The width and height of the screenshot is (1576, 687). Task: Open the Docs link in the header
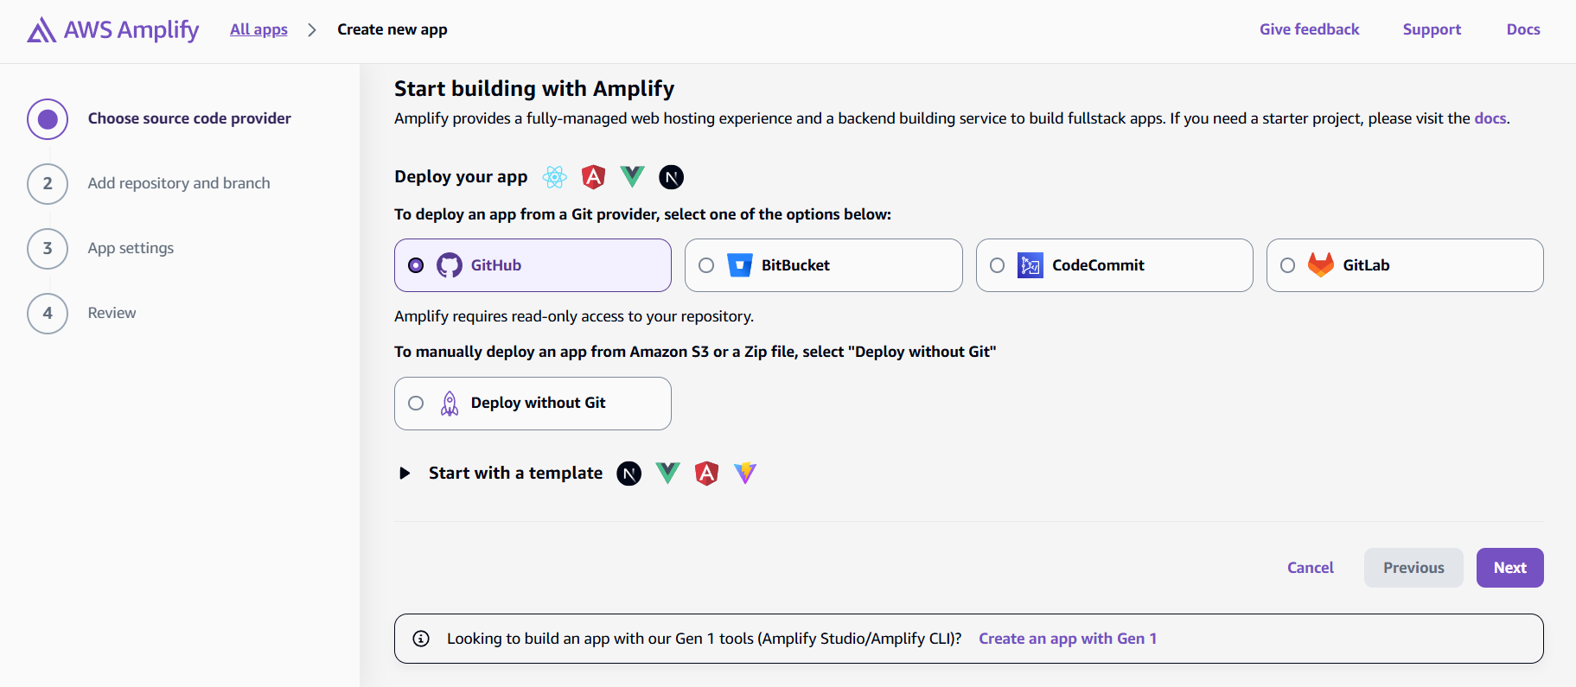click(x=1523, y=29)
